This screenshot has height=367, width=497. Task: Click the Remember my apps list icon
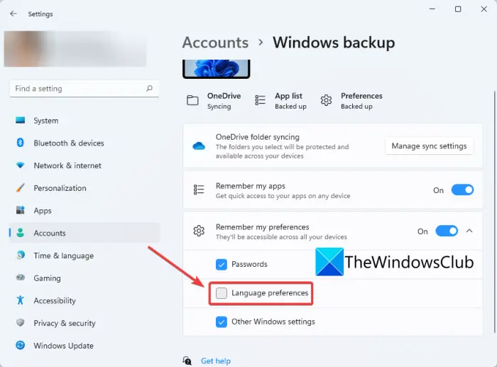pos(199,190)
